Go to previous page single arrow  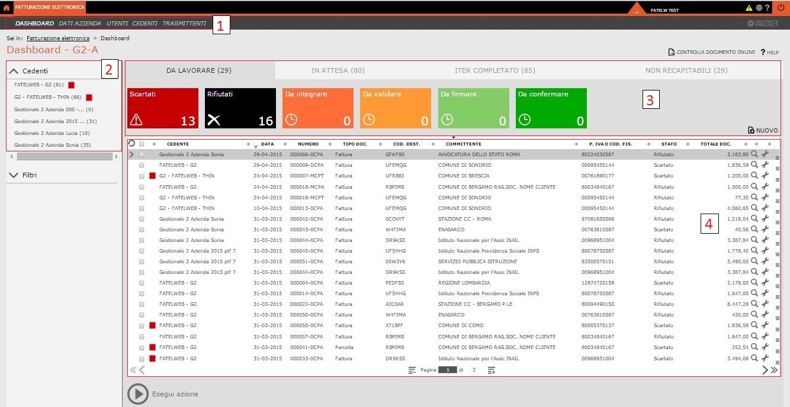142,370
